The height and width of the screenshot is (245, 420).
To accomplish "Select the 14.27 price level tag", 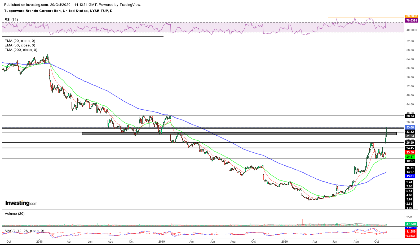I will (x=410, y=172).
